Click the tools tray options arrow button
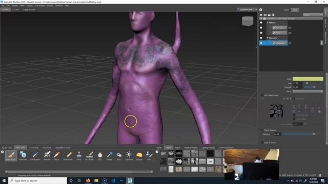 pyautogui.click(x=2, y=152)
